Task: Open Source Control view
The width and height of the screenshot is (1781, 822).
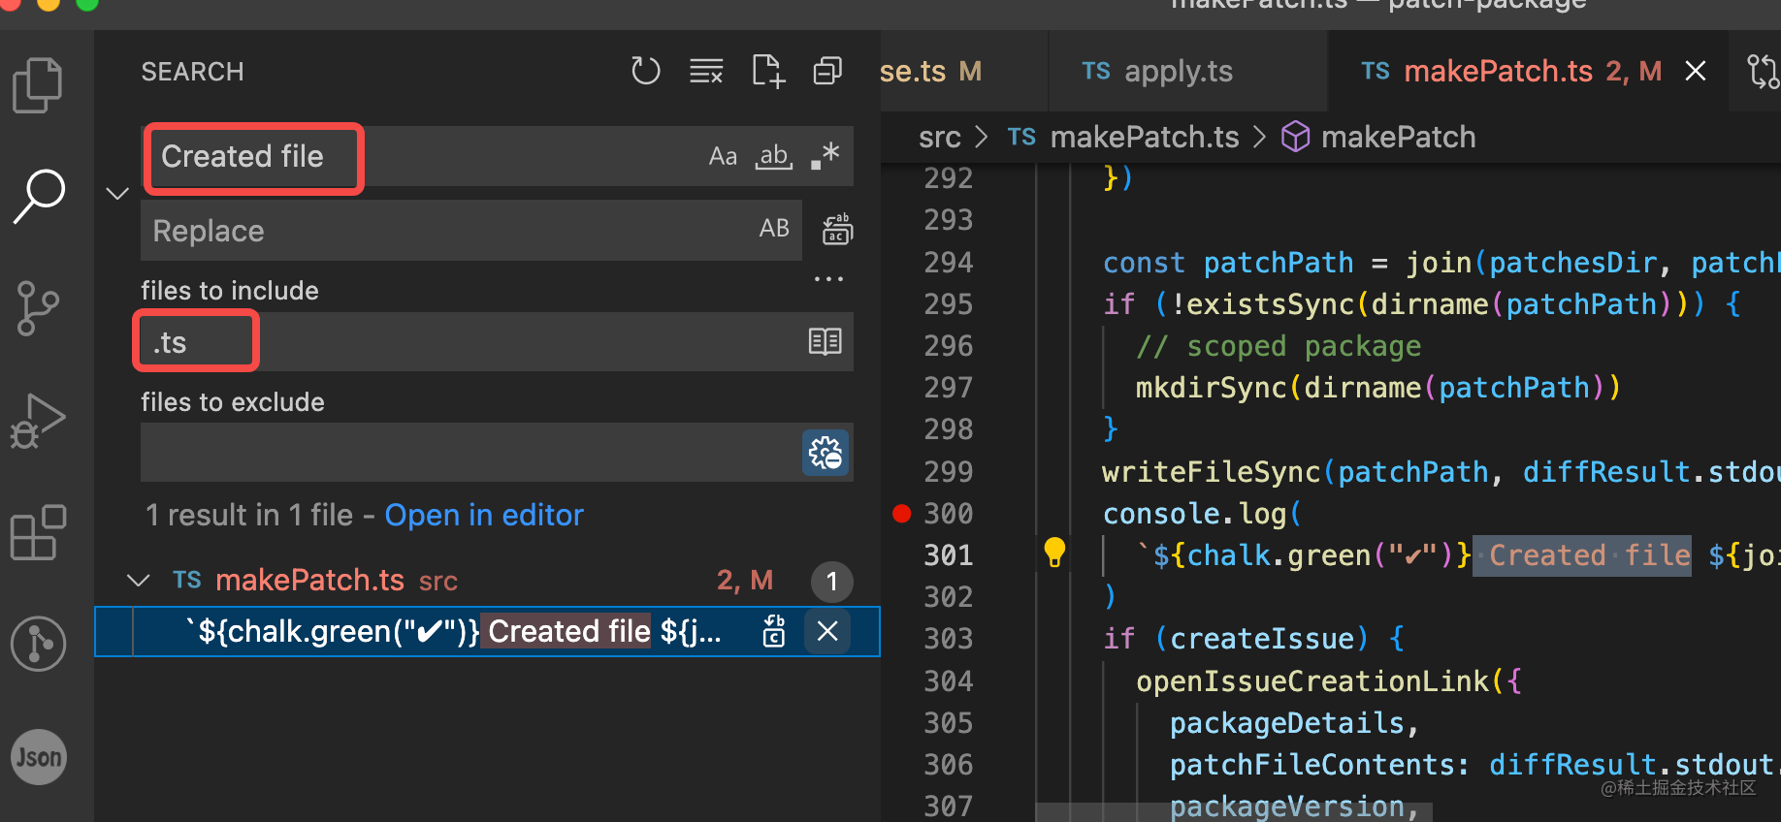Action: tap(38, 308)
